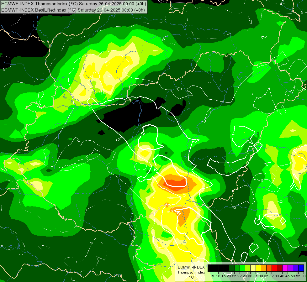The height and width of the screenshot is (282, 307).
Task: Select the violet 50–55 legend swatch
Action: pos(296,268)
